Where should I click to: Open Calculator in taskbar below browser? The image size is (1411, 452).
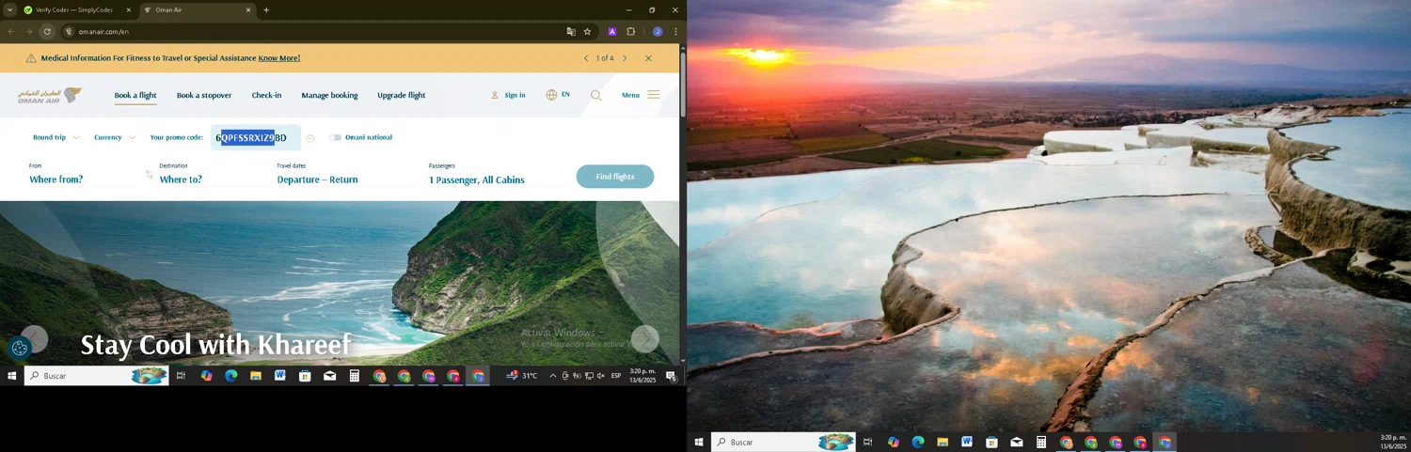[355, 376]
